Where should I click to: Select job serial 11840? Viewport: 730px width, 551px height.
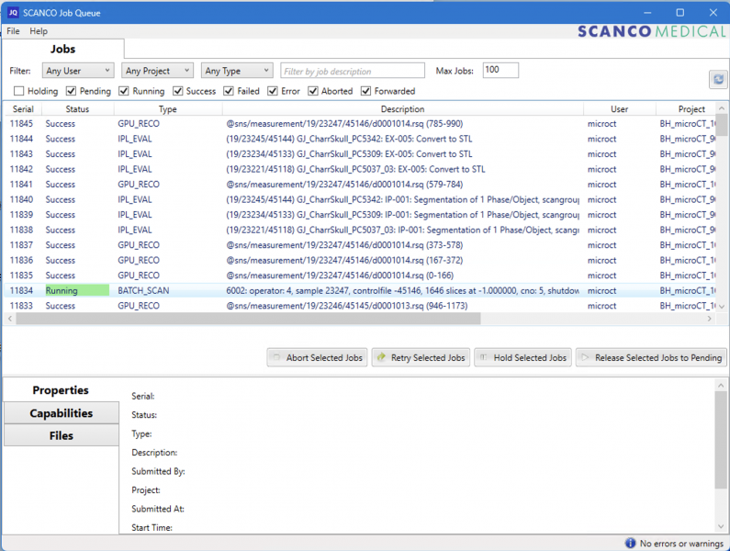21,199
